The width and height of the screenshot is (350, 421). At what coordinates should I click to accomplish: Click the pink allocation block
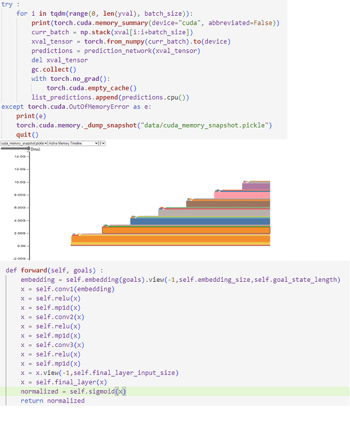(x=241, y=195)
